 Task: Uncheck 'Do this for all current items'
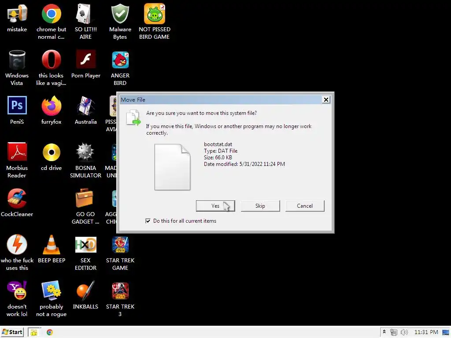[x=148, y=221]
